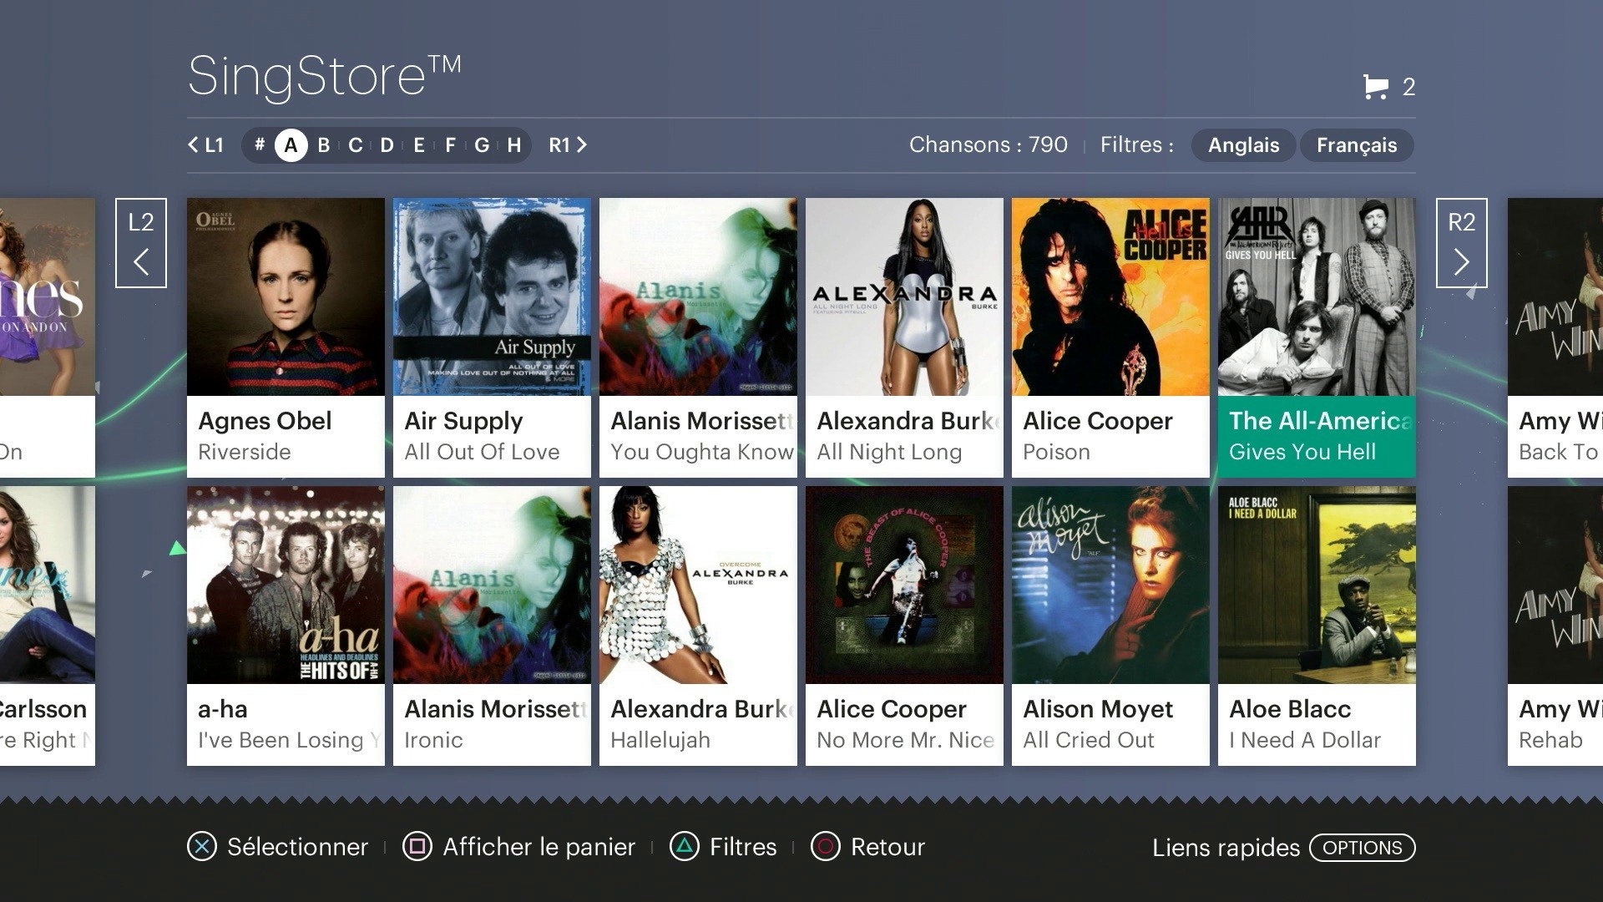Click the L1 left chevron arrow
Image resolution: width=1603 pixels, height=902 pixels.
click(x=193, y=144)
